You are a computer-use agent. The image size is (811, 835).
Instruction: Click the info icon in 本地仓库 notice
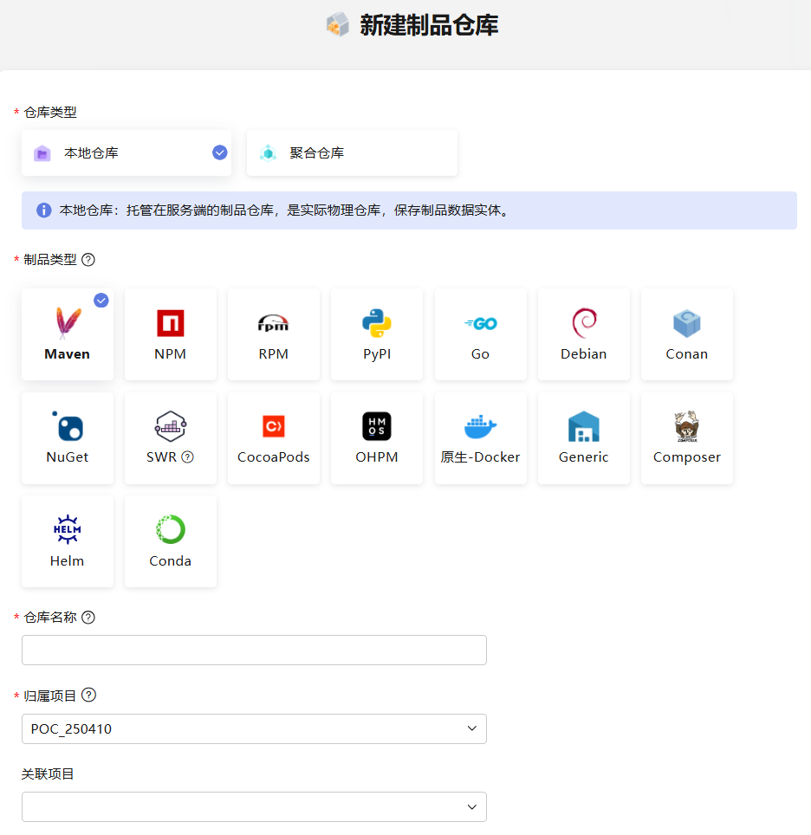pos(43,210)
